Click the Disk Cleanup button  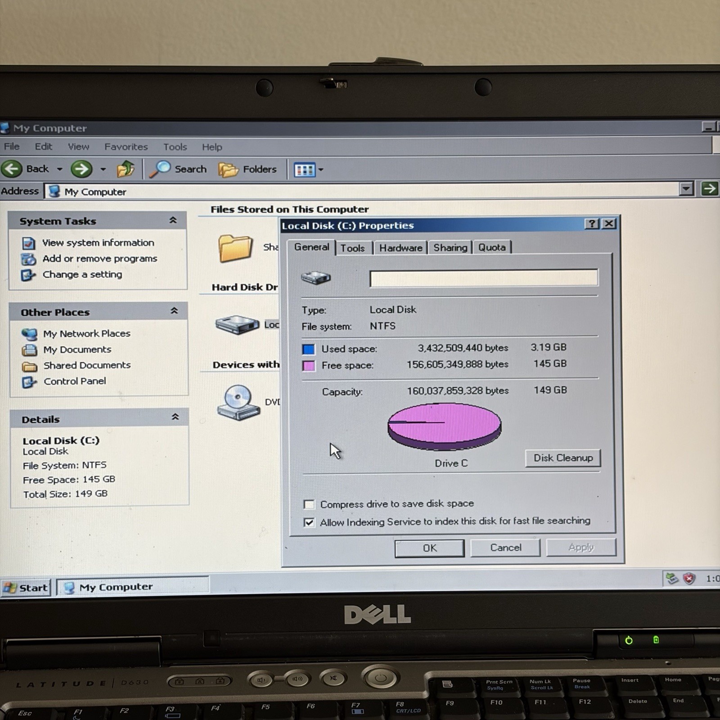(563, 458)
